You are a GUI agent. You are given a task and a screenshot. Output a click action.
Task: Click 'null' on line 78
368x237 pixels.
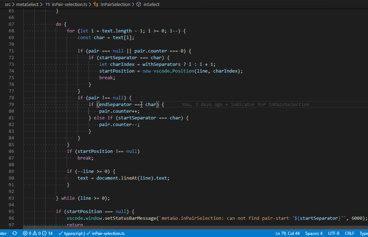coord(118,98)
